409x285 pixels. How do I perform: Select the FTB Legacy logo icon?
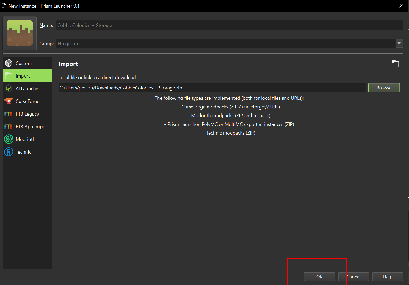click(9, 114)
